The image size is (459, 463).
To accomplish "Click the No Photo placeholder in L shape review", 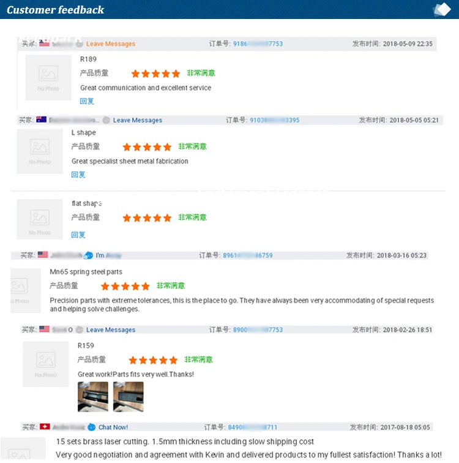I will pyautogui.click(x=40, y=151).
